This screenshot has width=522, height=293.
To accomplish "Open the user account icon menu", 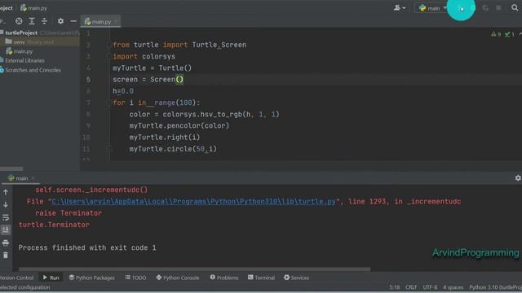I will pyautogui.click(x=400, y=8).
